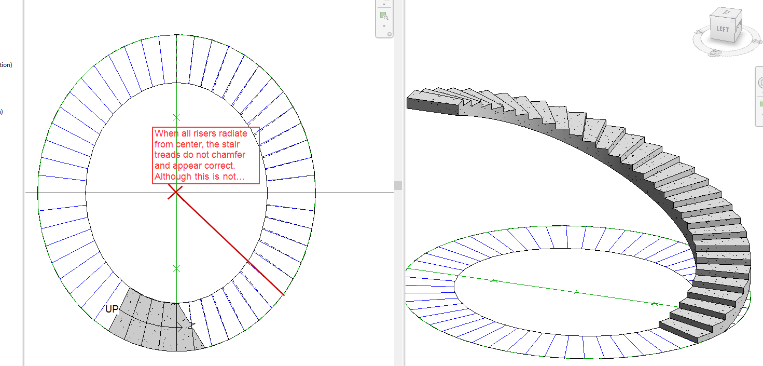Viewport: 763px width, 366px height.
Task: Select the Zoom Region tool on left navigation bar
Action: [384, 15]
